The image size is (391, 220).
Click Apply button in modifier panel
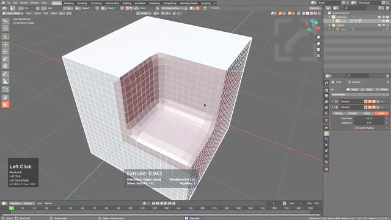(367, 89)
